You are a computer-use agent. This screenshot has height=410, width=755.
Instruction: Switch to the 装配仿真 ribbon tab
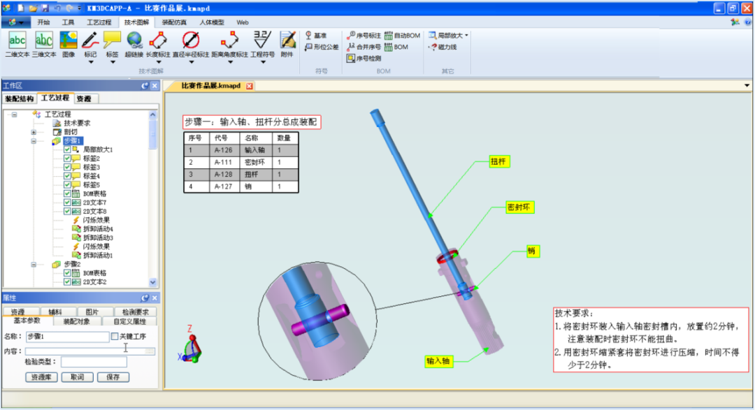(174, 22)
